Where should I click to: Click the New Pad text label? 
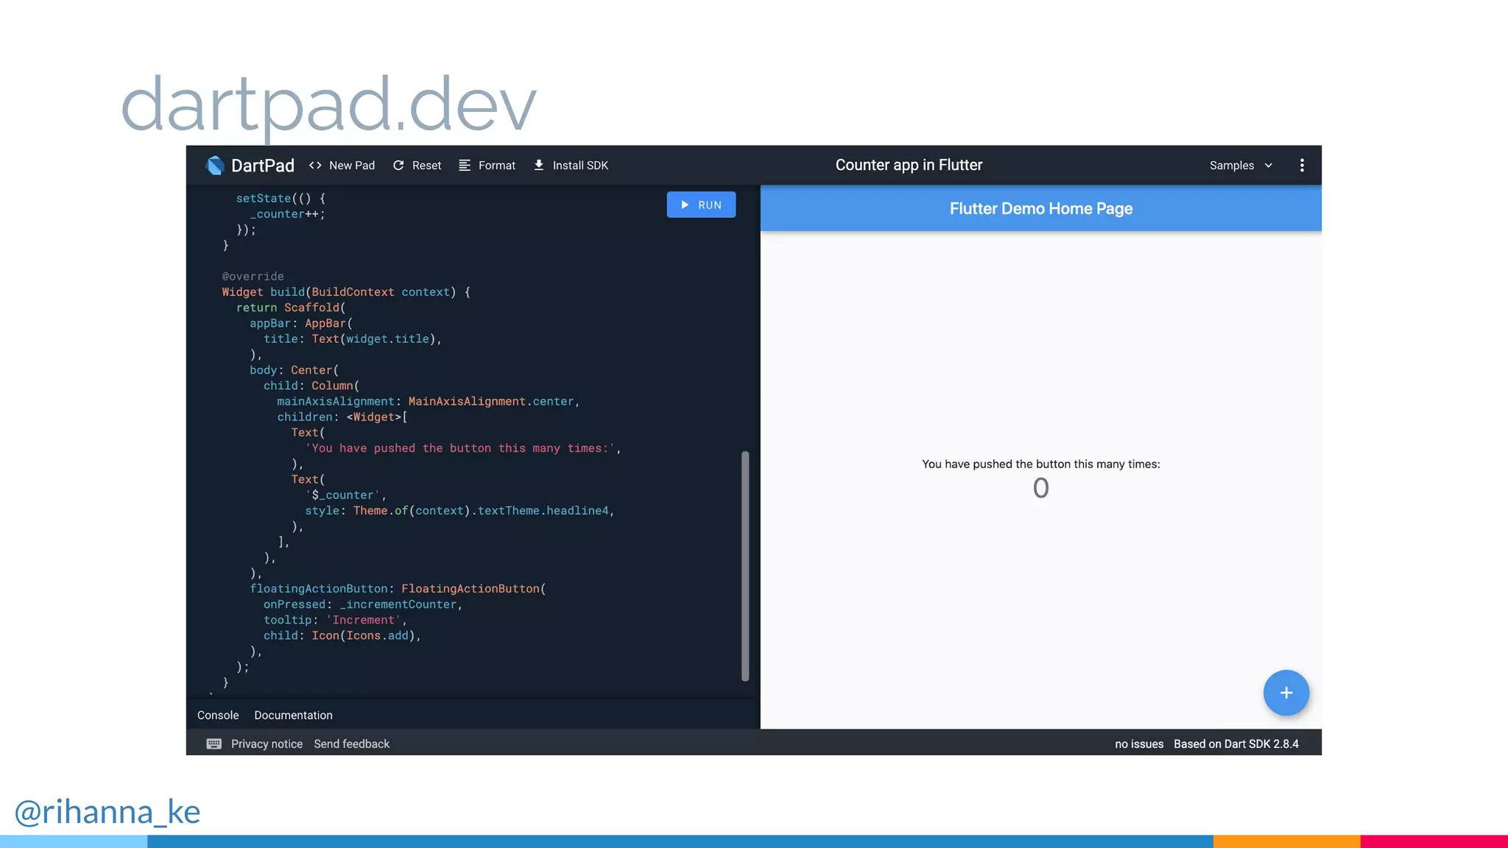(x=352, y=166)
